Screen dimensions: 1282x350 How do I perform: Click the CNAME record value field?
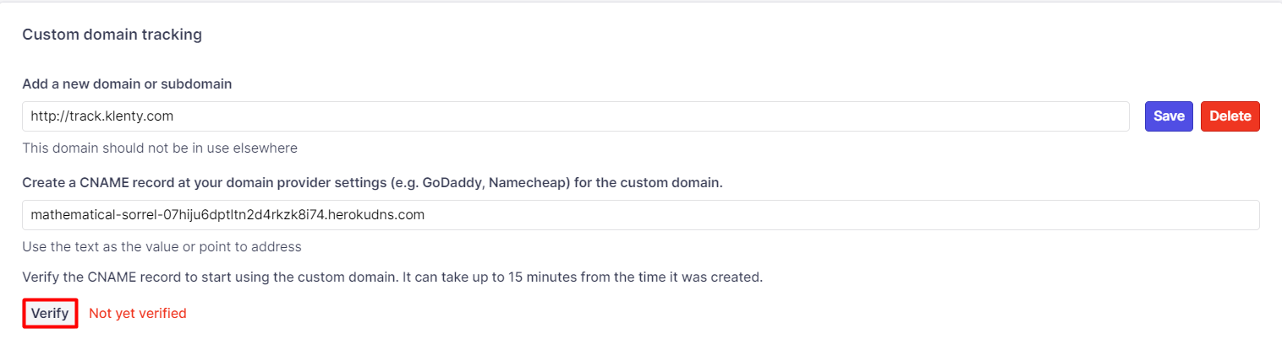(x=640, y=215)
